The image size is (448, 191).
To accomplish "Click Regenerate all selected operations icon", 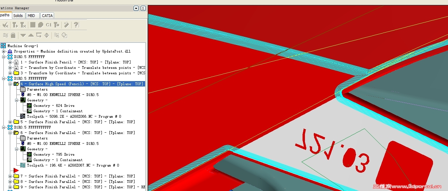I will pyautogui.click(x=15, y=25).
